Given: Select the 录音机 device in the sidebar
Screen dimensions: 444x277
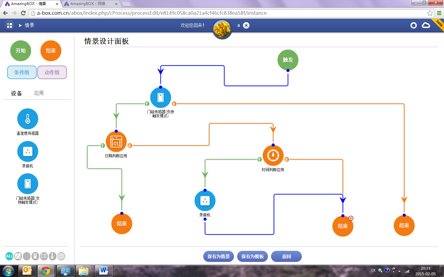Looking at the screenshot, I should point(28,151).
